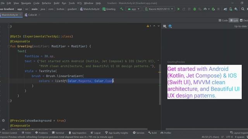
Task: Click the Apply Changes and Restart icon
Action: coord(184,9)
